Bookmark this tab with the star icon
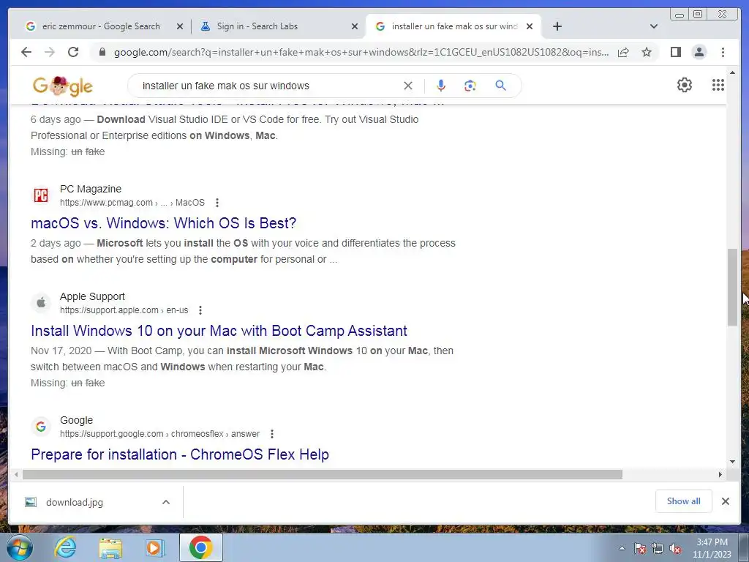Image resolution: width=749 pixels, height=562 pixels. click(x=647, y=52)
